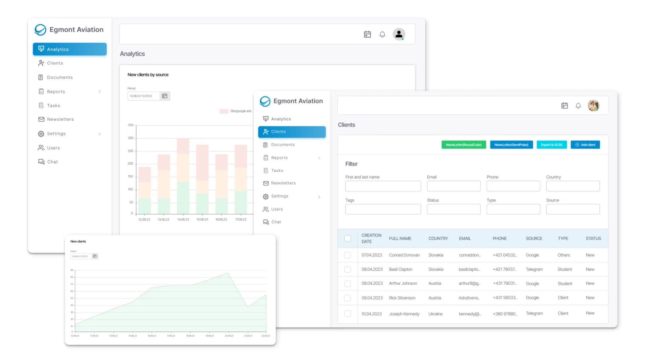Screen dimensions: 645x363
Task: Open the bar chart Period calendar picker
Action: tap(165, 96)
